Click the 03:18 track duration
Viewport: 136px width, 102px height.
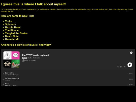pos(130,79)
